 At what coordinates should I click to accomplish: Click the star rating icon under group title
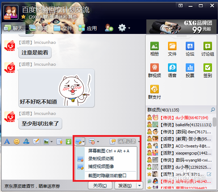23,17
